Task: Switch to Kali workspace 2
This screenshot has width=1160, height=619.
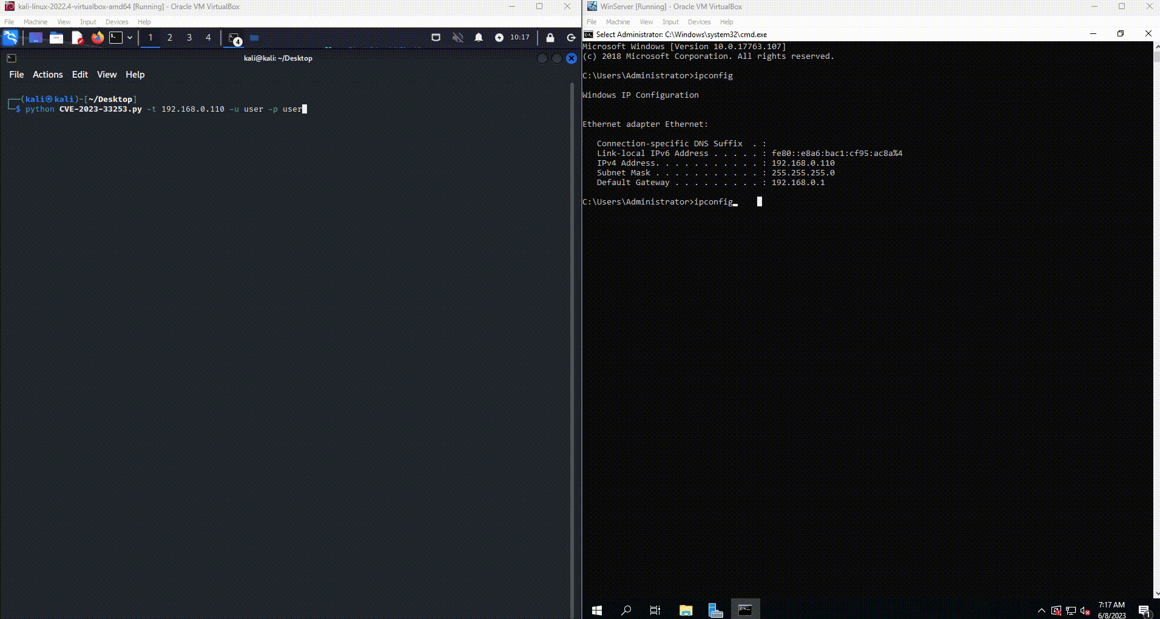Action: (x=170, y=38)
